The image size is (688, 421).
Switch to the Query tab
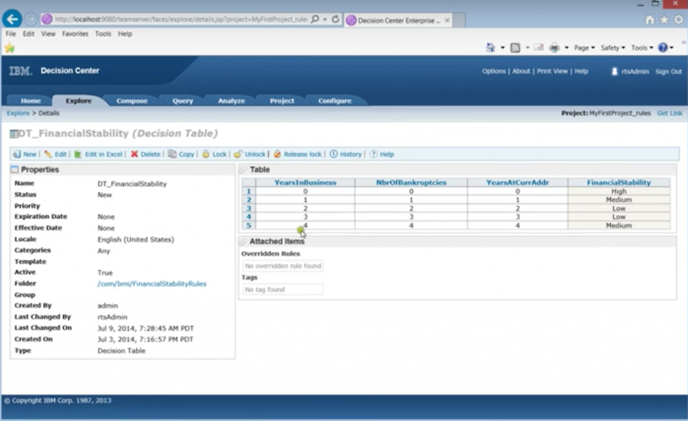click(183, 101)
